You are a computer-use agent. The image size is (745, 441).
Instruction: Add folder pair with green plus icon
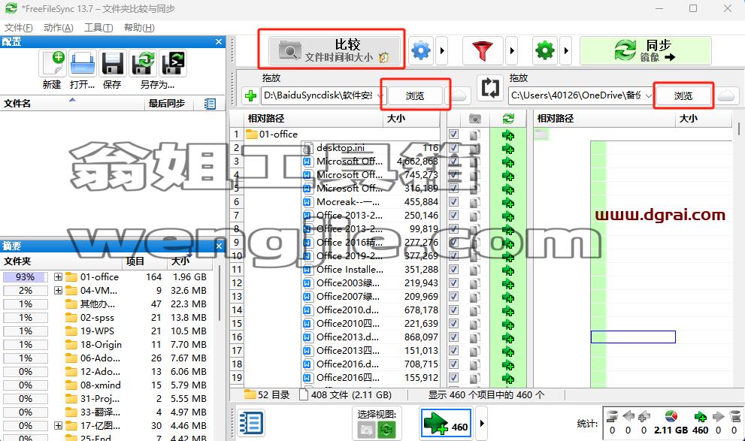(x=250, y=95)
